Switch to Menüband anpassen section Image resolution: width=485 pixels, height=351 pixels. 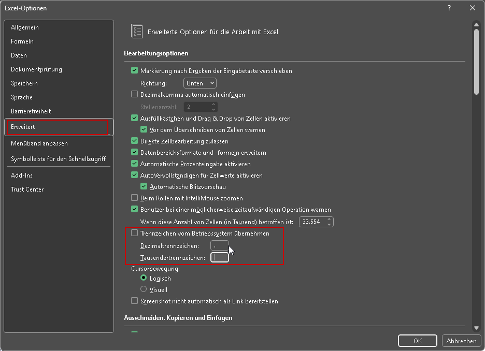(39, 143)
